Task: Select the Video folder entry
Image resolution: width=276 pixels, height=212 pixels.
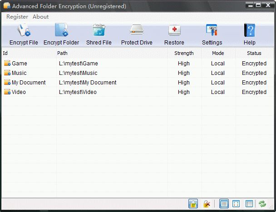Action: (19, 92)
